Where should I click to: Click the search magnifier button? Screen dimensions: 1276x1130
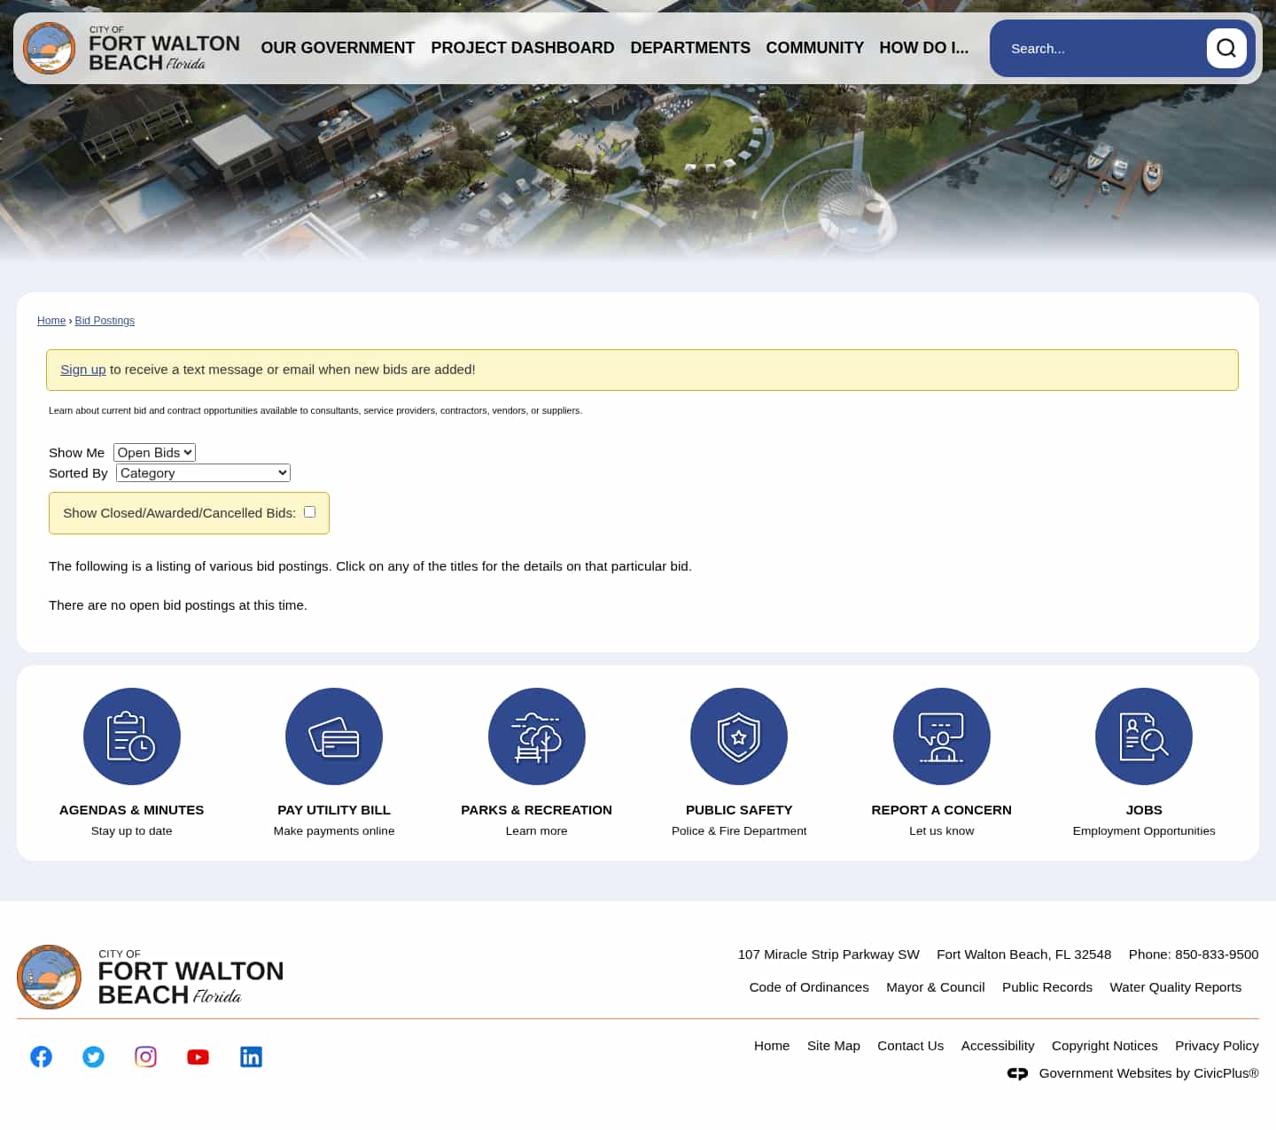click(1226, 48)
